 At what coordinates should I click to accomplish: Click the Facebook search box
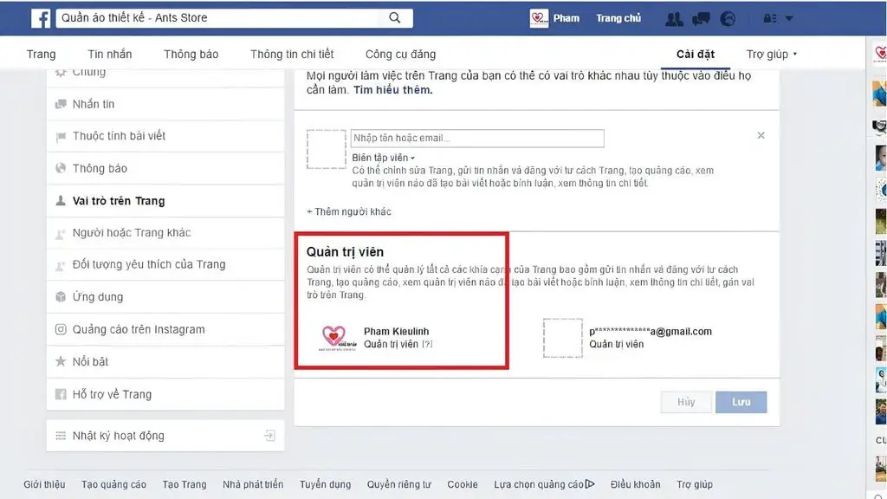234,18
